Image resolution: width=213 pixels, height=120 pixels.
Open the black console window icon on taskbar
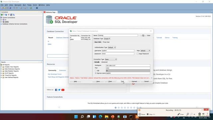coord(131,117)
